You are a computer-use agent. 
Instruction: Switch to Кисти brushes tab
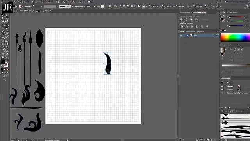click(x=232, y=111)
